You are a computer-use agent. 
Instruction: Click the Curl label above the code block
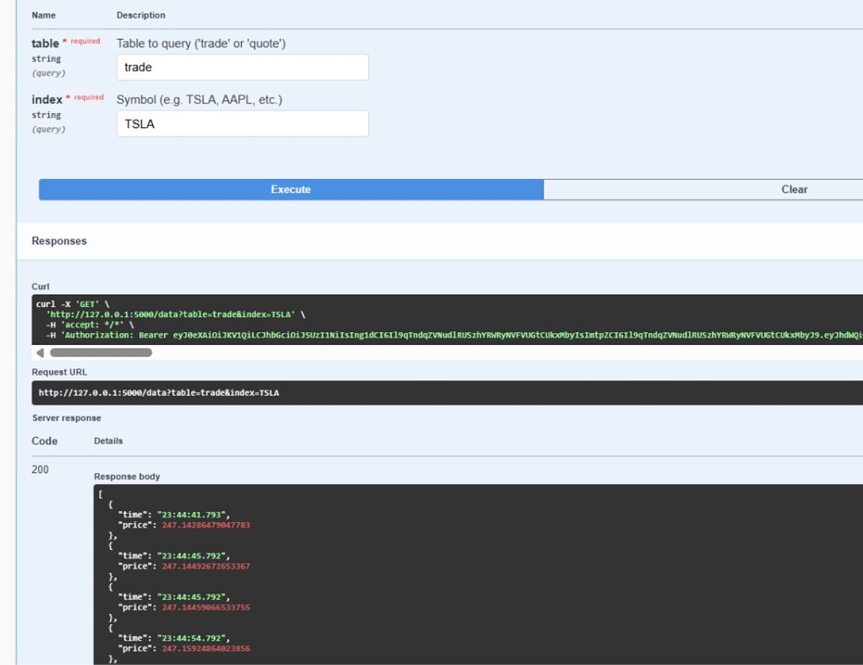40,286
